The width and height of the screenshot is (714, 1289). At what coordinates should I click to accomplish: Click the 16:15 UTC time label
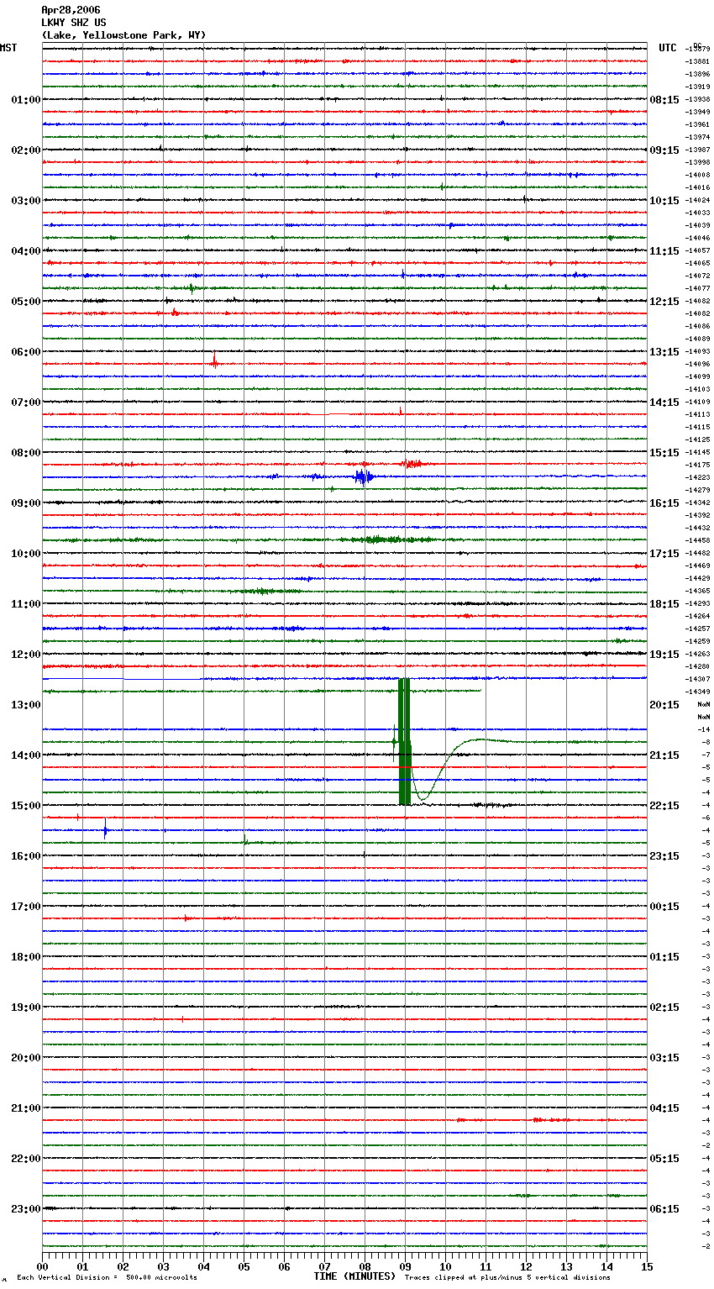click(x=664, y=503)
